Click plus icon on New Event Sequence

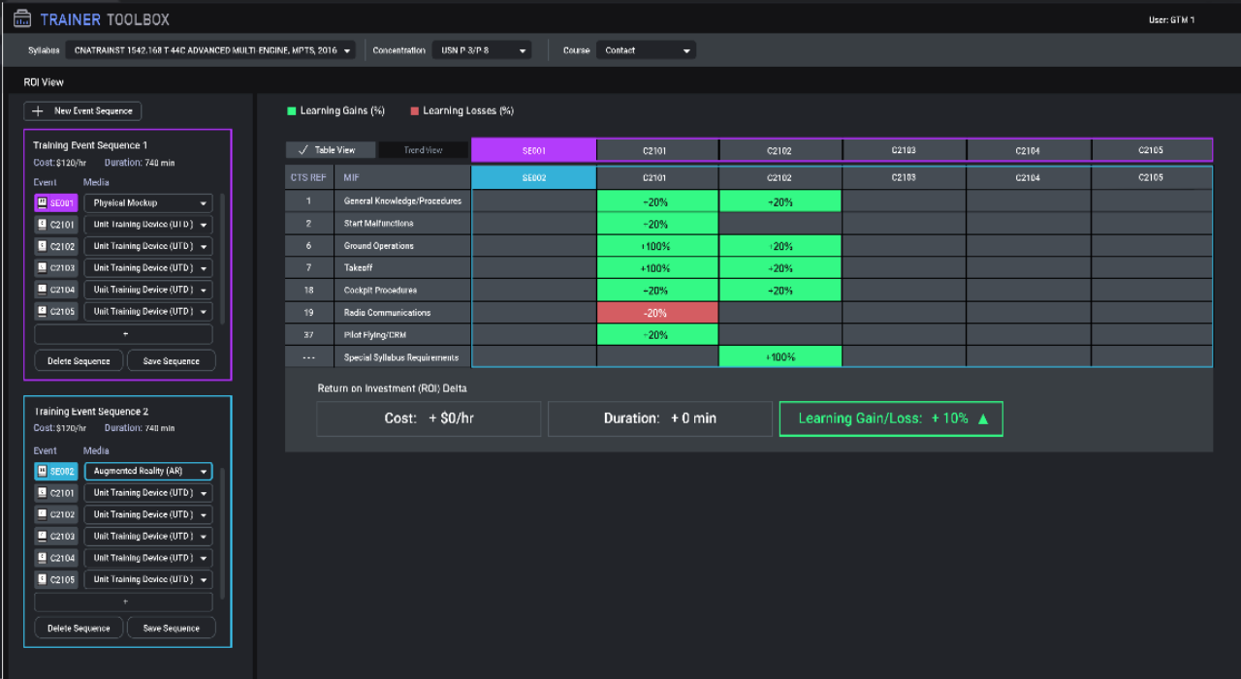(x=39, y=111)
